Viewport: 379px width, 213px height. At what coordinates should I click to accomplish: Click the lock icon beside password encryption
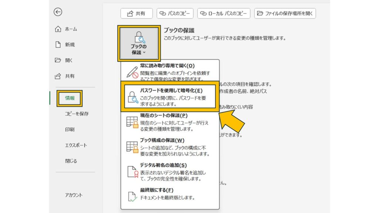coord(132,97)
